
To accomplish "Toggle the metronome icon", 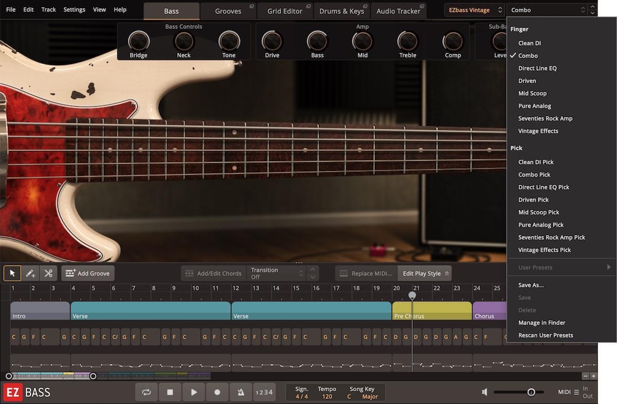I will (241, 392).
